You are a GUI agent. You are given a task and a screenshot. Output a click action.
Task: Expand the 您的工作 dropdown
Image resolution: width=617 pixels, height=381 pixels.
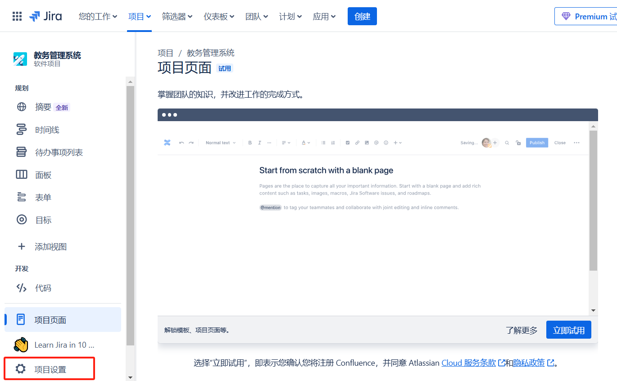coord(98,17)
